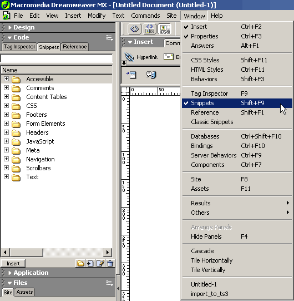Click the speech bubble reference icon

tap(151, 75)
